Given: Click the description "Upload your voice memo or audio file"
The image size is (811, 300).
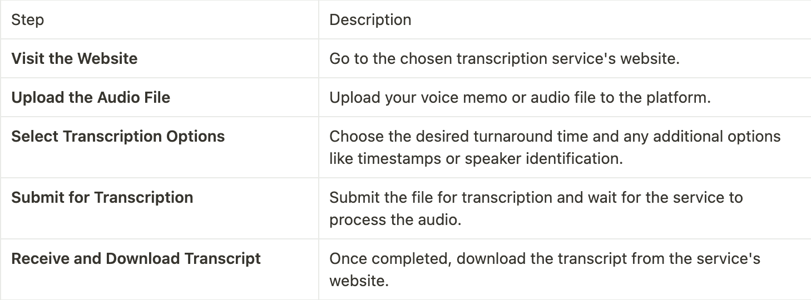Looking at the screenshot, I should click(x=520, y=98).
